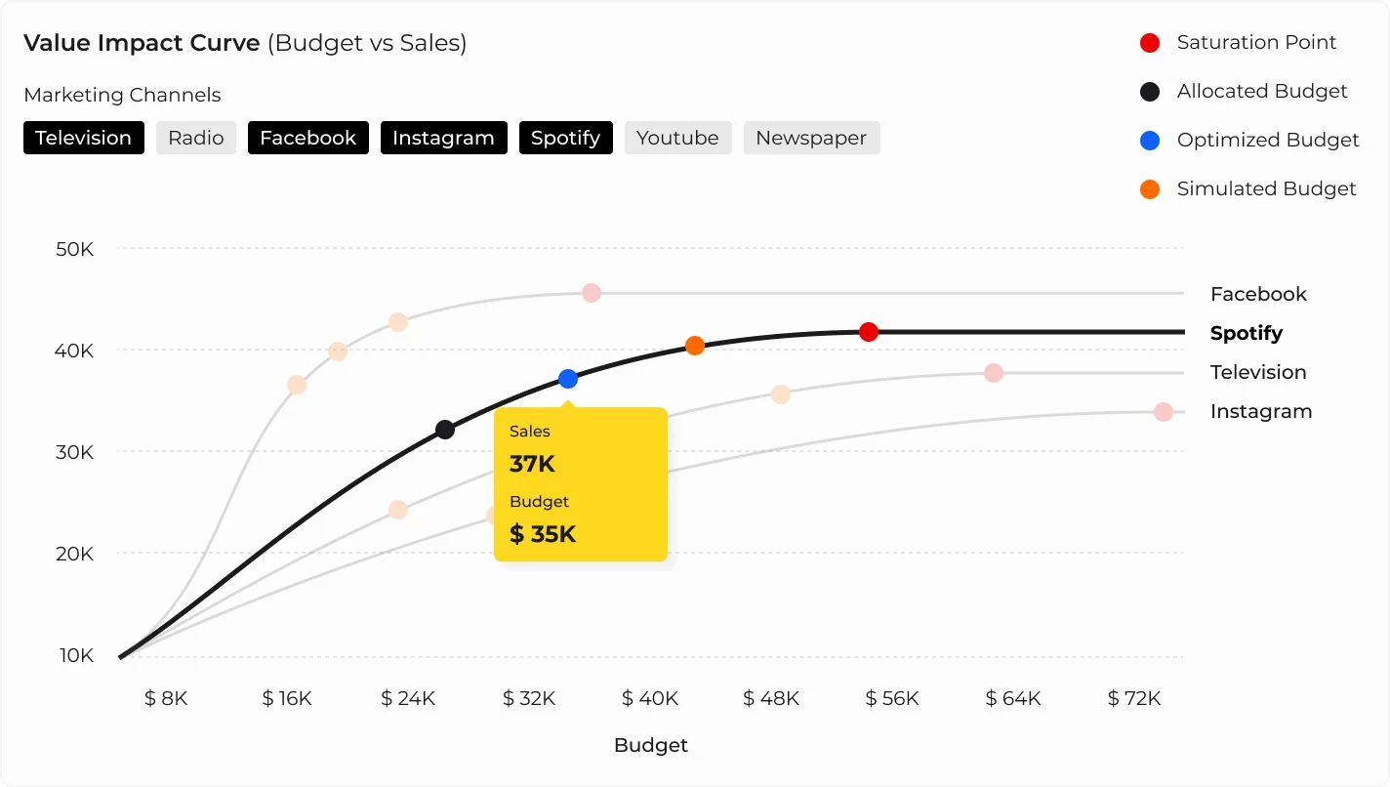Click the yellow Sales and Budget tooltip
The width and height of the screenshot is (1390, 787).
581,485
